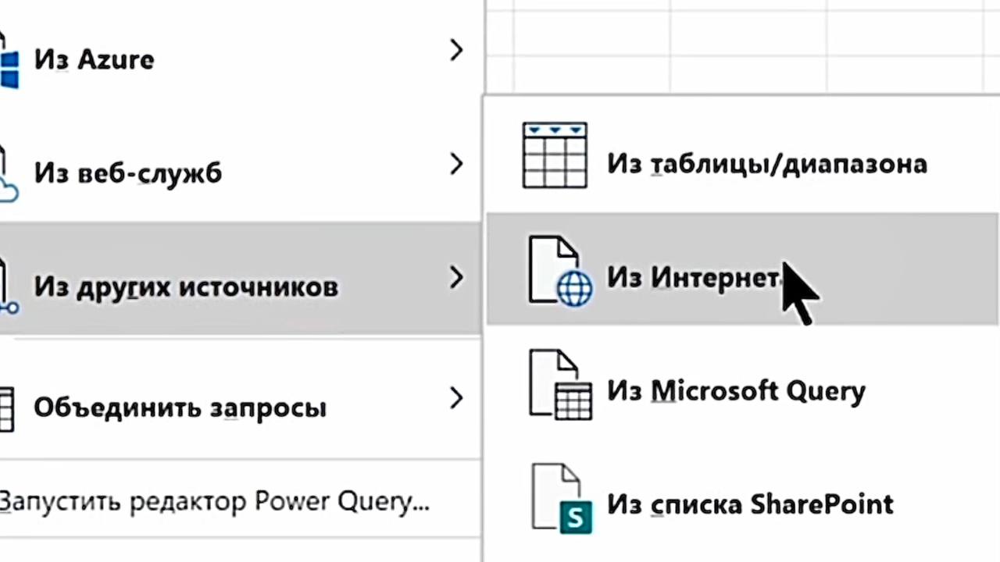The image size is (1000, 562).
Task: Click the table/range grid icon
Action: (x=555, y=155)
